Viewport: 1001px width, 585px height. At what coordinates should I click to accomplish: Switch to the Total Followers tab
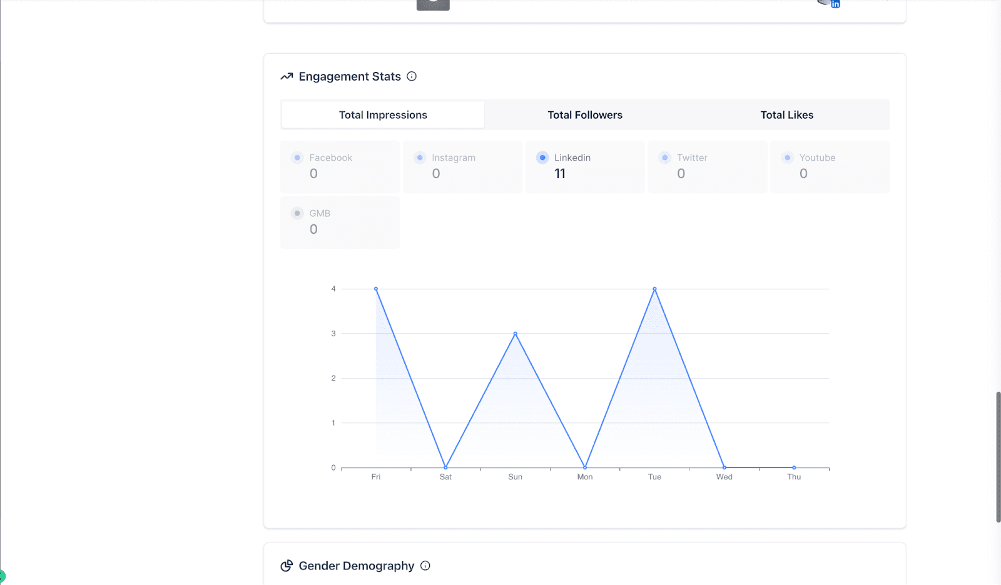585,115
